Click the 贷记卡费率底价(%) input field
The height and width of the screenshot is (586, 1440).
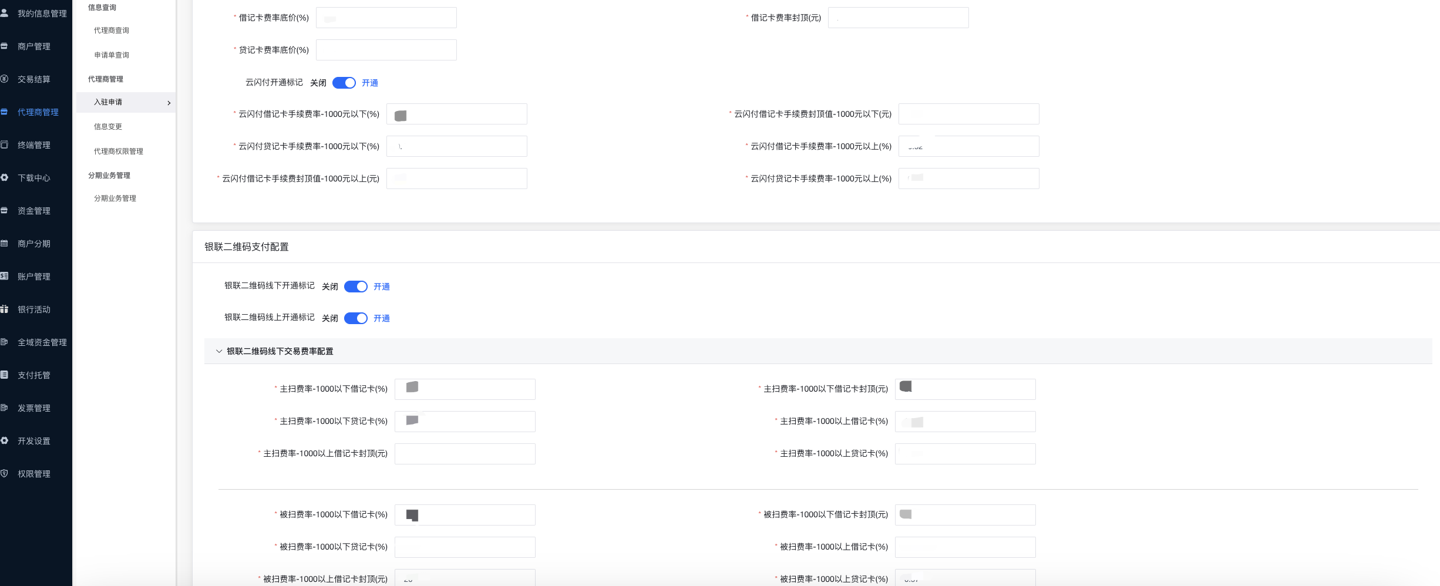(386, 50)
